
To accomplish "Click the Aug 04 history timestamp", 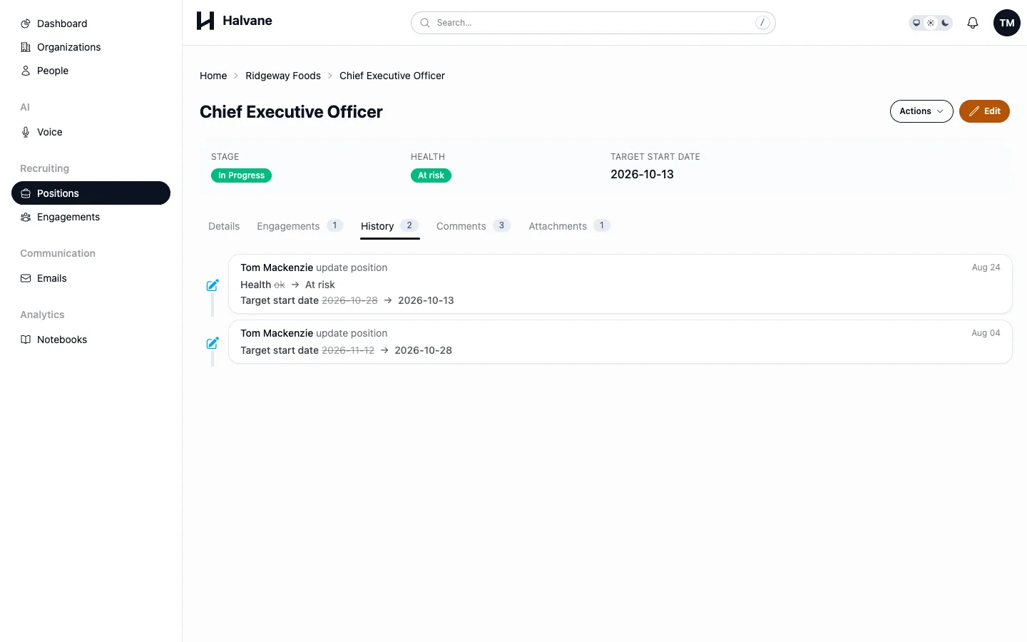I will click(986, 333).
